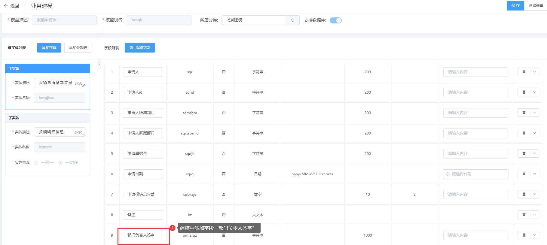Select the 一对一 entity relation radio

36,163
